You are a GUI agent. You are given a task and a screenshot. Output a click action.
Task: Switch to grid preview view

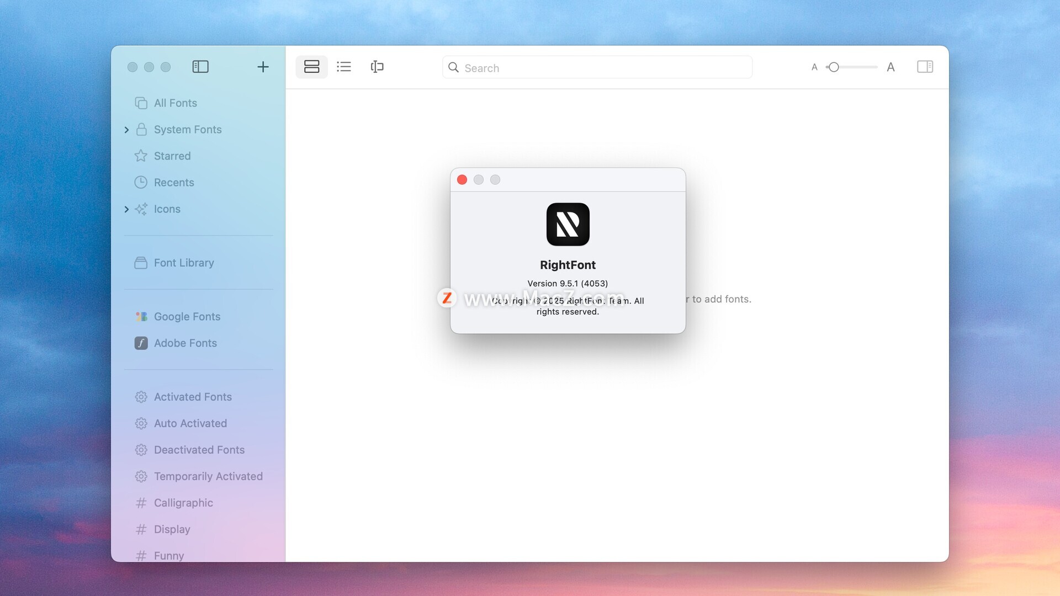point(311,67)
